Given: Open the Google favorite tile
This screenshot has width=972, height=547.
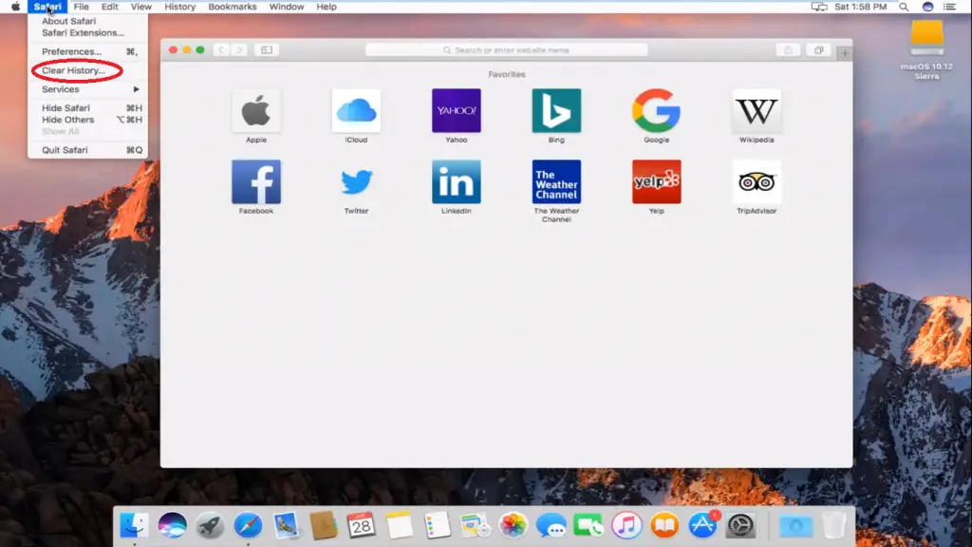Looking at the screenshot, I should pos(657,111).
